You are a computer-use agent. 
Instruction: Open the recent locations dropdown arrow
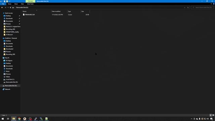click(x=8, y=7)
